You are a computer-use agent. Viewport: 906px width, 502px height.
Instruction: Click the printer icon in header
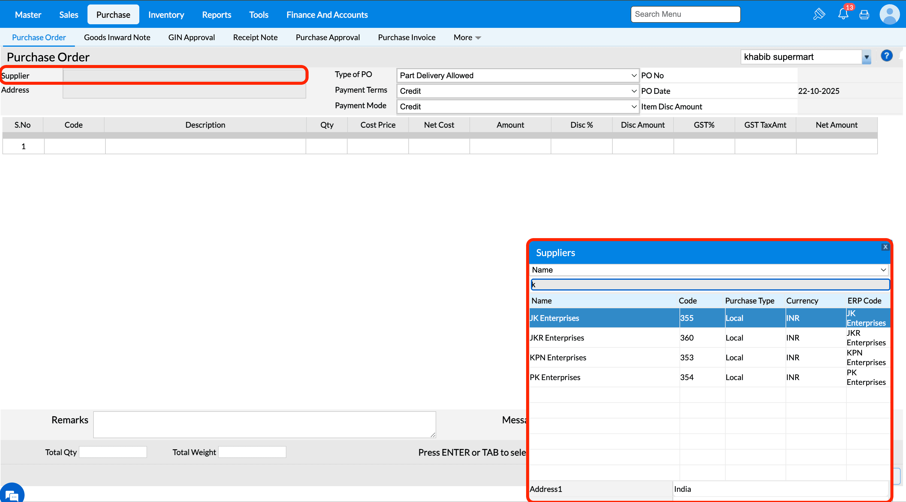(864, 15)
